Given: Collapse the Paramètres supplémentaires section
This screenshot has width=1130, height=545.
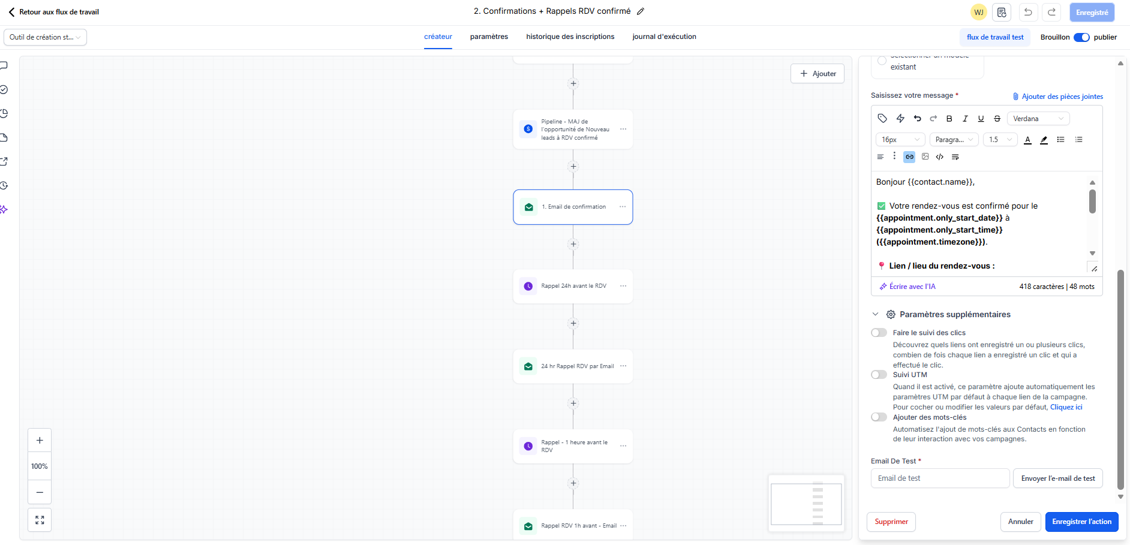Looking at the screenshot, I should click(x=875, y=314).
